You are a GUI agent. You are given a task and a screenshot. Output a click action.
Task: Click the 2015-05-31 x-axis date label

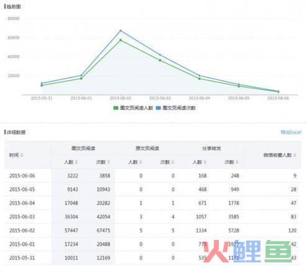click(42, 98)
